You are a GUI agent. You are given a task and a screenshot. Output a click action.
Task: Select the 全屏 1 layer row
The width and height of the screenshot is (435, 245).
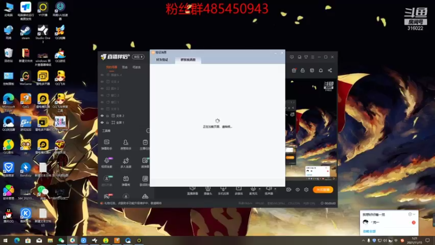(124, 122)
